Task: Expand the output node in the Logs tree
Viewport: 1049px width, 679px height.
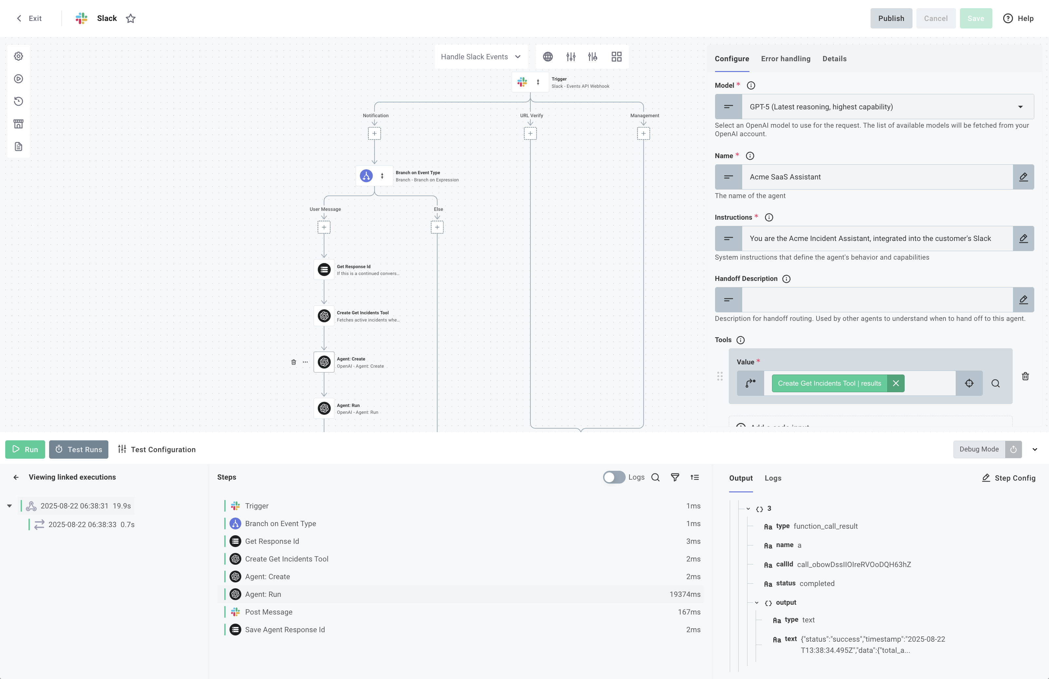Action: point(757,602)
